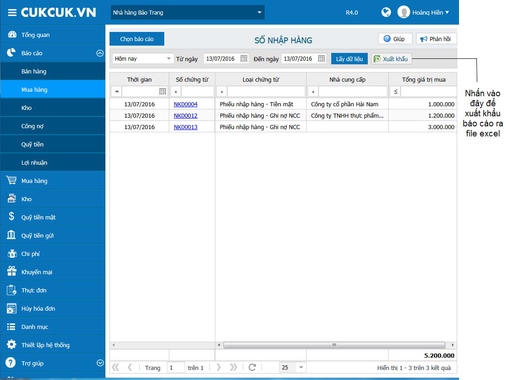Open the Bán hàng report submenu
This screenshot has width=506, height=380.
(x=53, y=71)
